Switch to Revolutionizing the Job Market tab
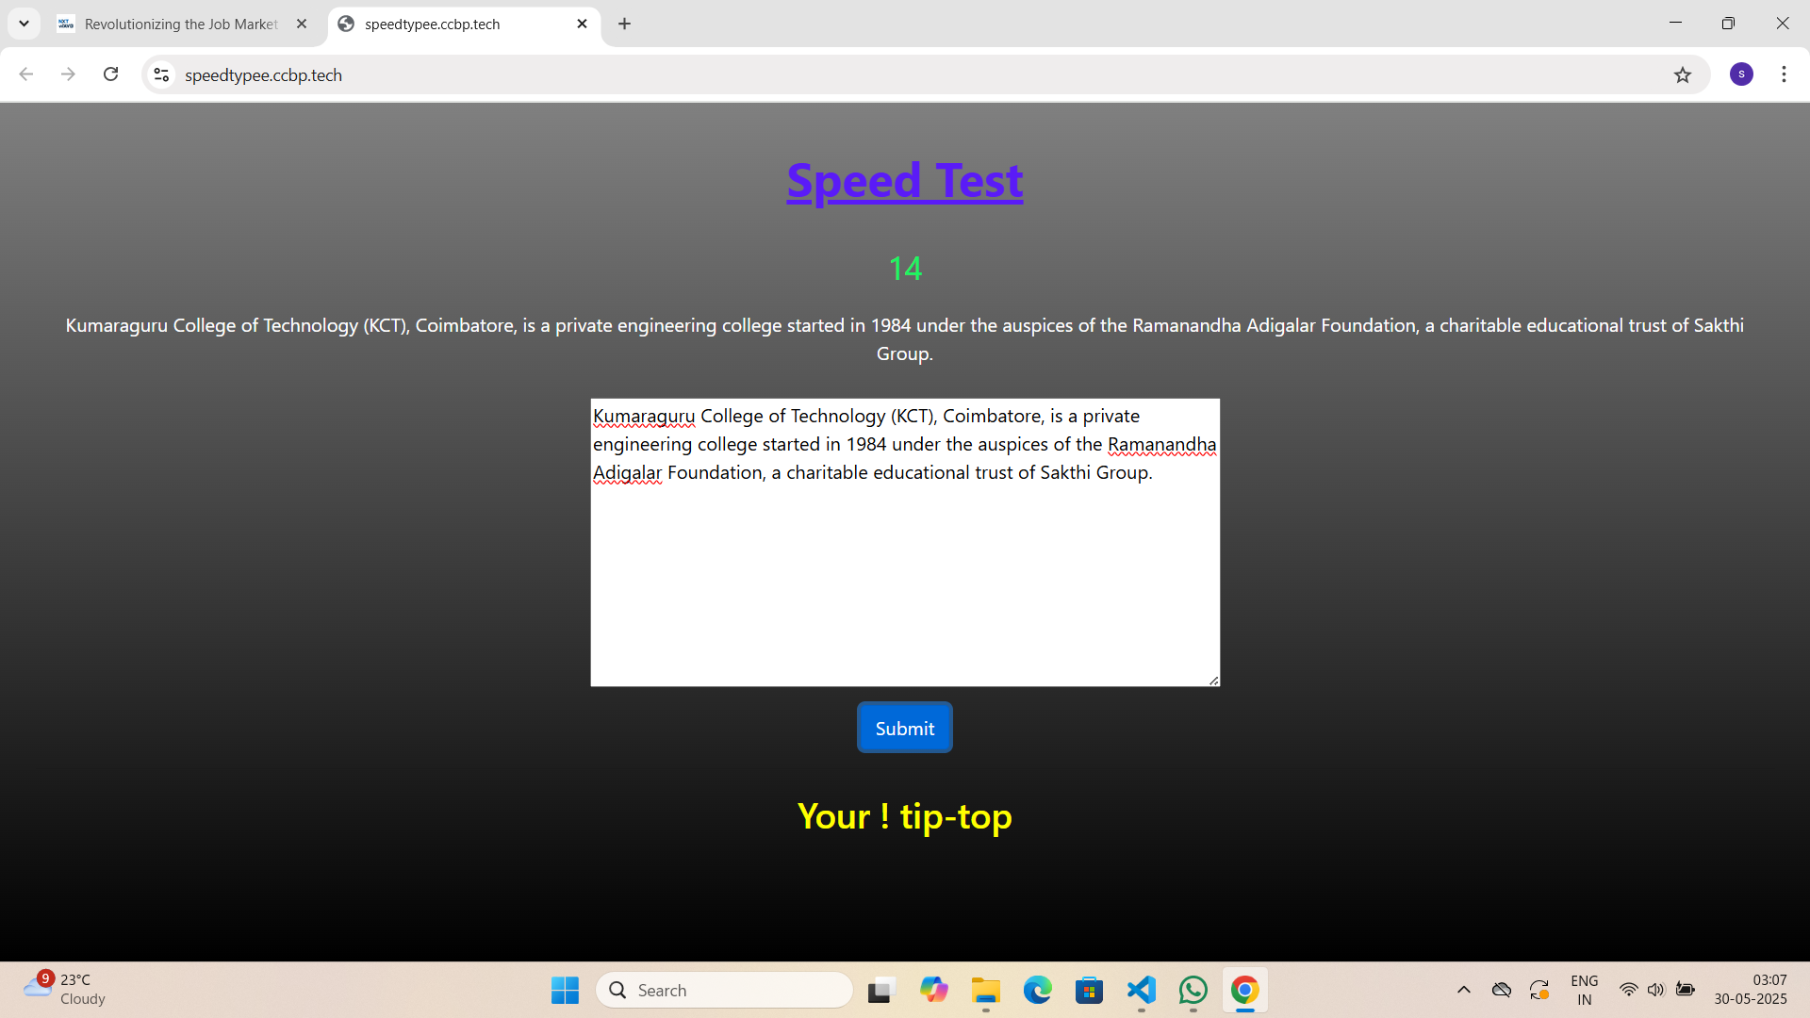Screen dimensions: 1810x1018 179,24
